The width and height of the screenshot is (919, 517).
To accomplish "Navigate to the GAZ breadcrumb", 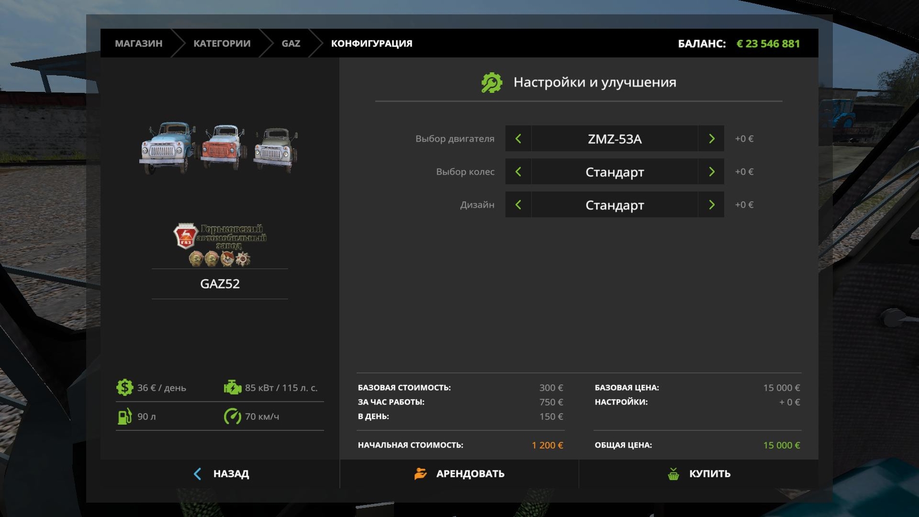I will coord(291,43).
